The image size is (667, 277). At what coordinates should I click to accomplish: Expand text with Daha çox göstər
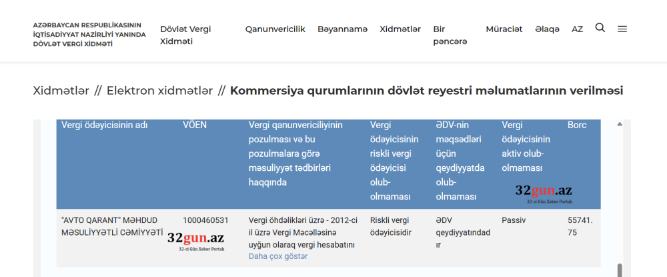278,256
